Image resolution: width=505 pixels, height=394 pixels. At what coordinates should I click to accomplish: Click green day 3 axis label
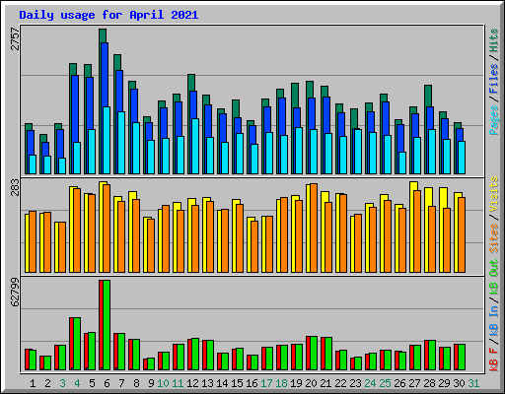click(62, 383)
